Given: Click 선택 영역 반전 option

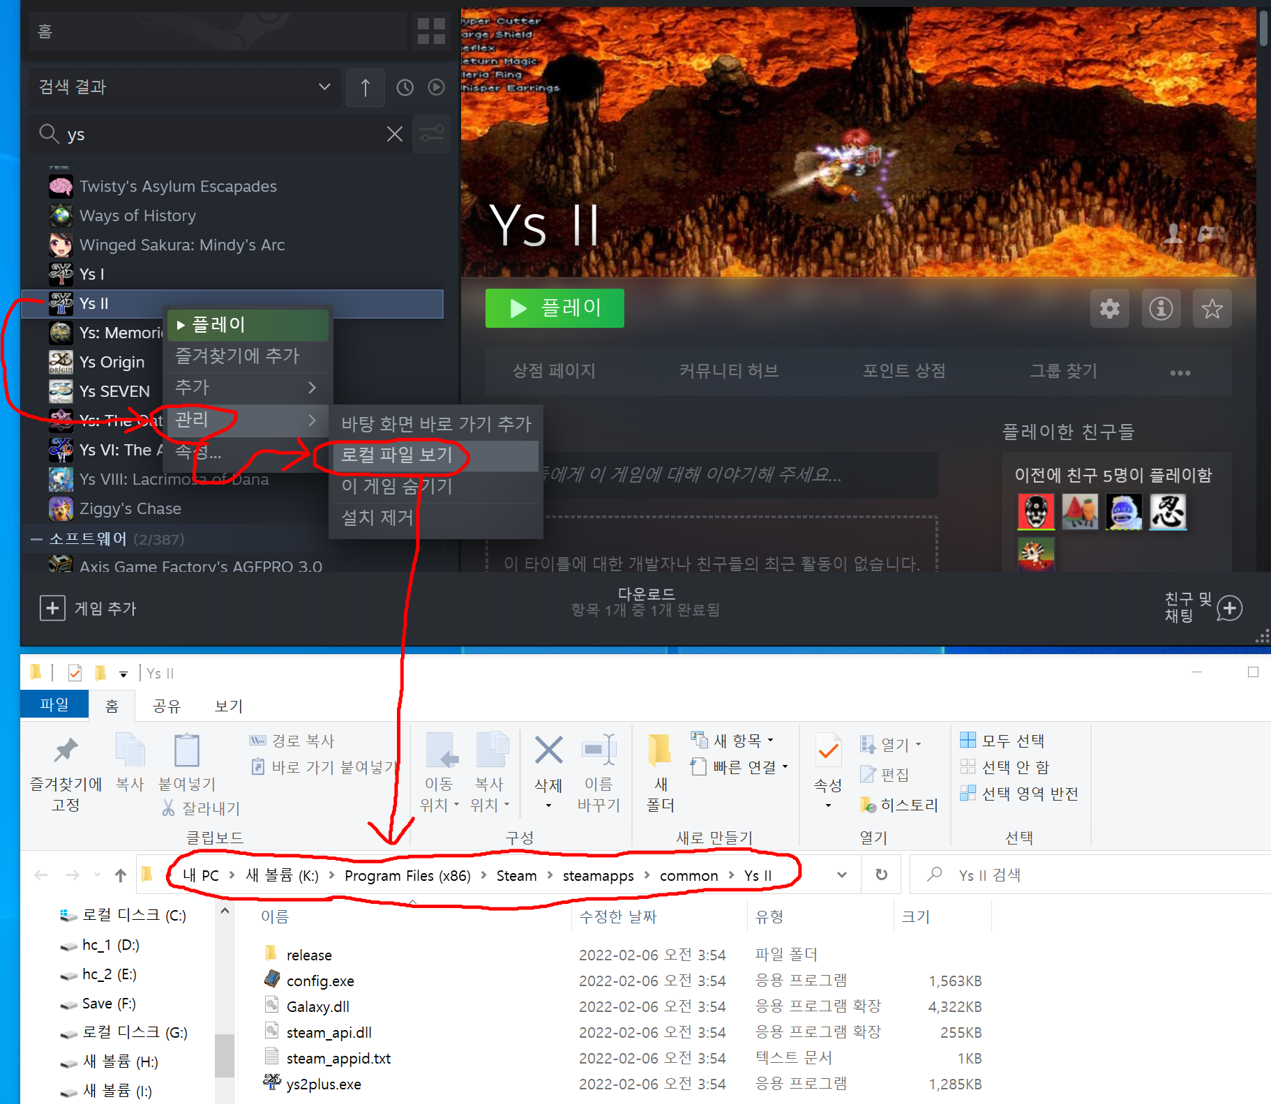Looking at the screenshot, I should pos(1019,794).
